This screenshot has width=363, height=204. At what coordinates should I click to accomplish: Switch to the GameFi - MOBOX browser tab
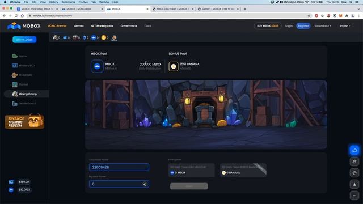pyautogui.click(x=218, y=9)
